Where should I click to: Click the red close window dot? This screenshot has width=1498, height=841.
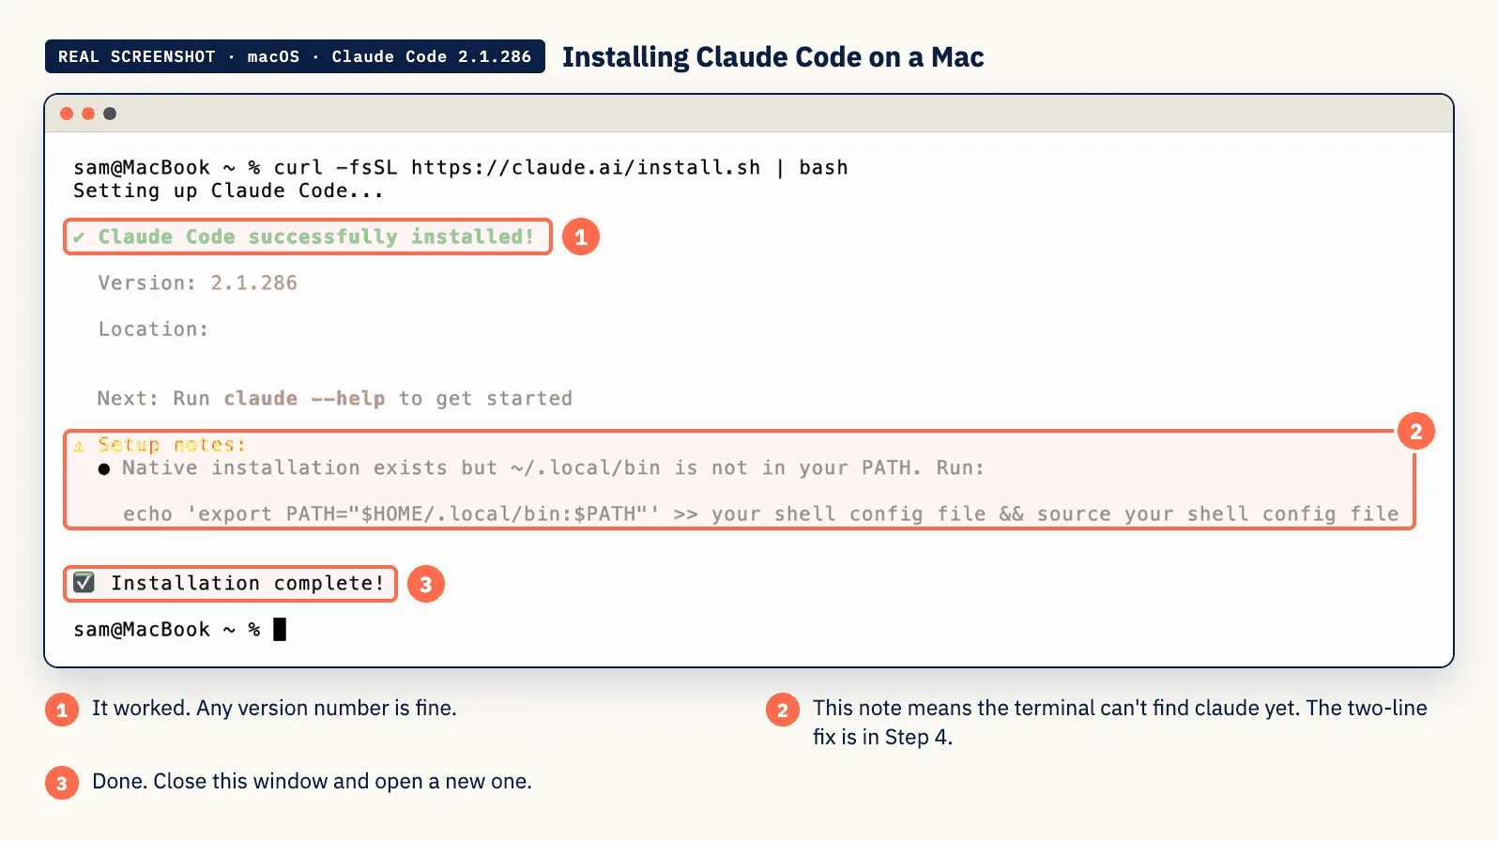(x=67, y=114)
